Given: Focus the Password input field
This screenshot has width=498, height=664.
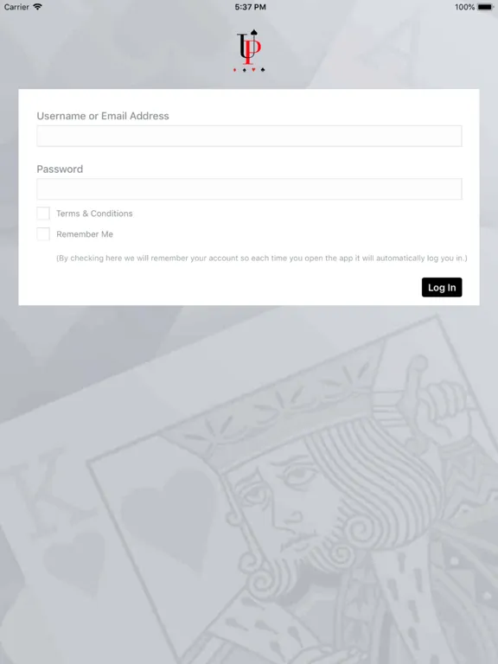Looking at the screenshot, I should (249, 188).
